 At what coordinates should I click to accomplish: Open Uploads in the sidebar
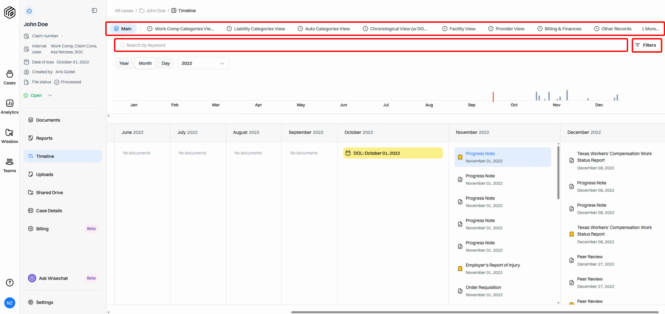click(x=63, y=174)
